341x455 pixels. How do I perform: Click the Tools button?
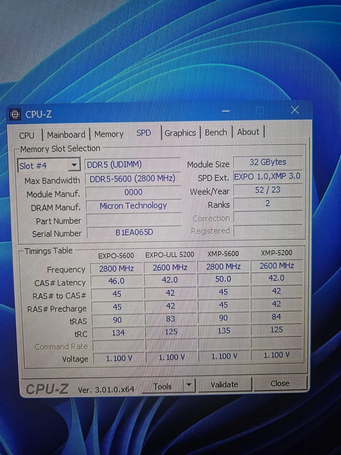[163, 386]
